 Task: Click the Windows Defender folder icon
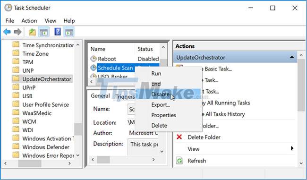tap(16, 146)
